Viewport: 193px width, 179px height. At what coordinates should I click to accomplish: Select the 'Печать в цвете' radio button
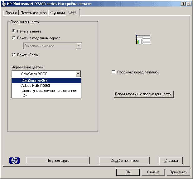(14, 31)
